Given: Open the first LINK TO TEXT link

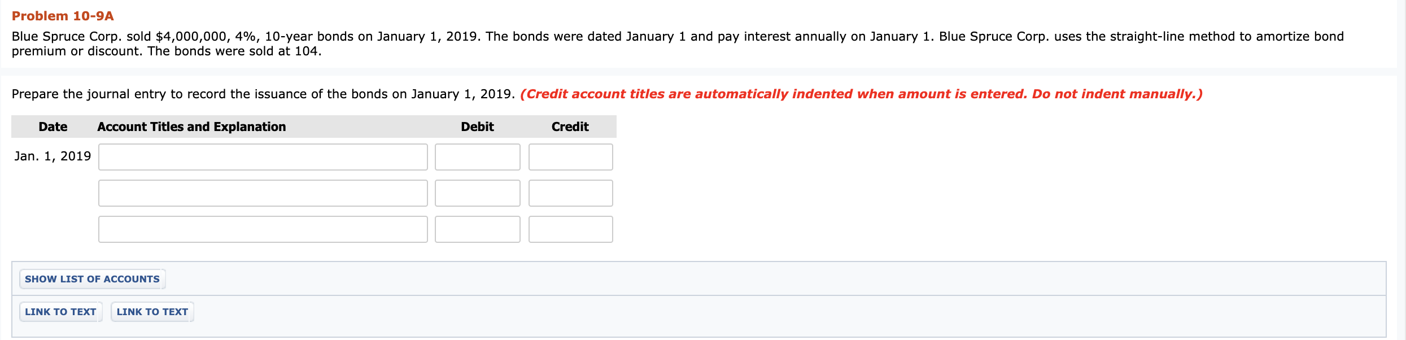Looking at the screenshot, I should [60, 311].
